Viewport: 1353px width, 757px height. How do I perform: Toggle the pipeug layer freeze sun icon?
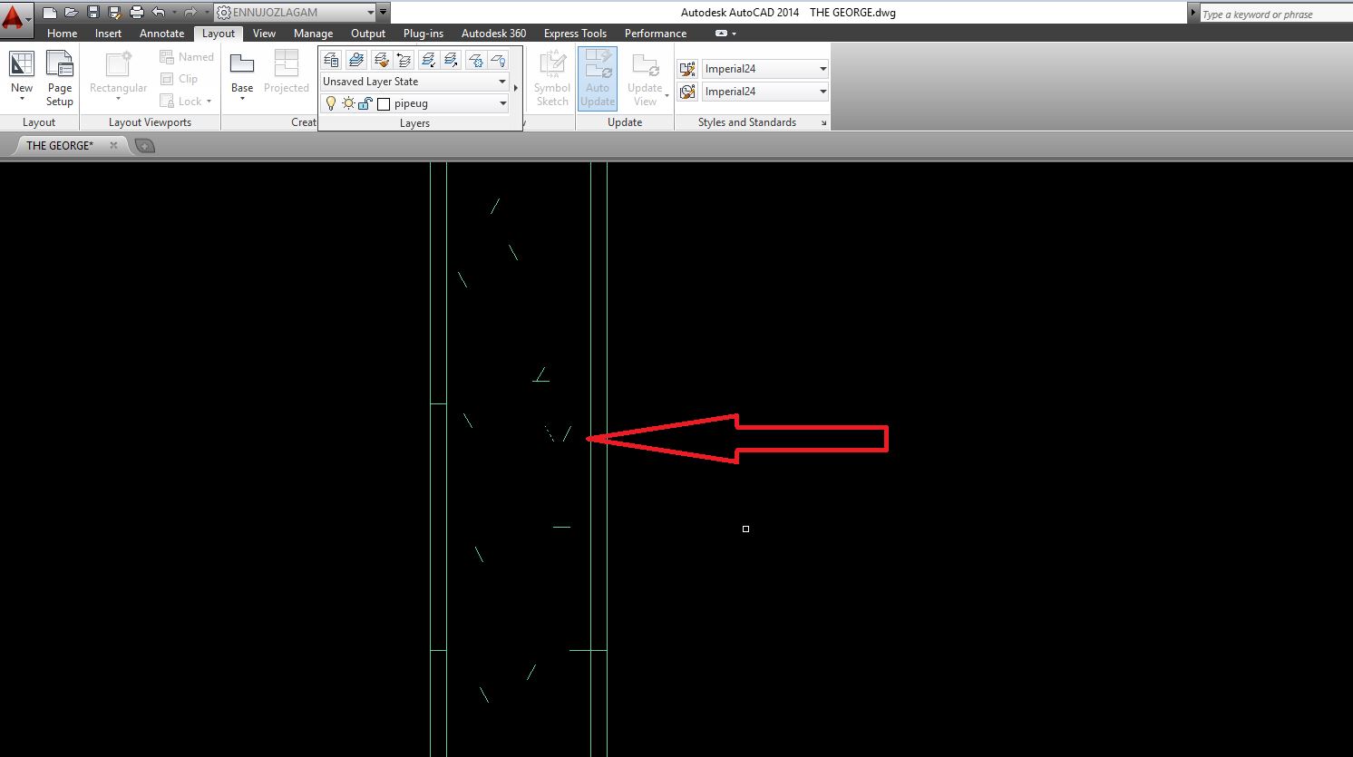click(x=348, y=103)
